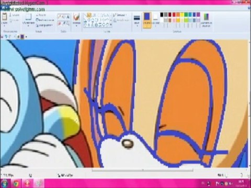Expand the full shapes gallery
The width and height of the screenshot is (251, 188).
(x=111, y=25)
